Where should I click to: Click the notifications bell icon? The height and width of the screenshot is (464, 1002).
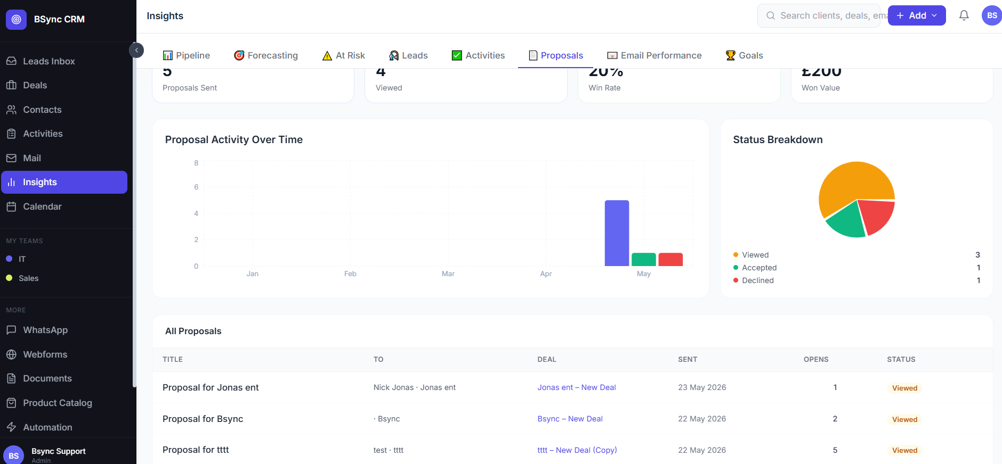click(x=964, y=15)
